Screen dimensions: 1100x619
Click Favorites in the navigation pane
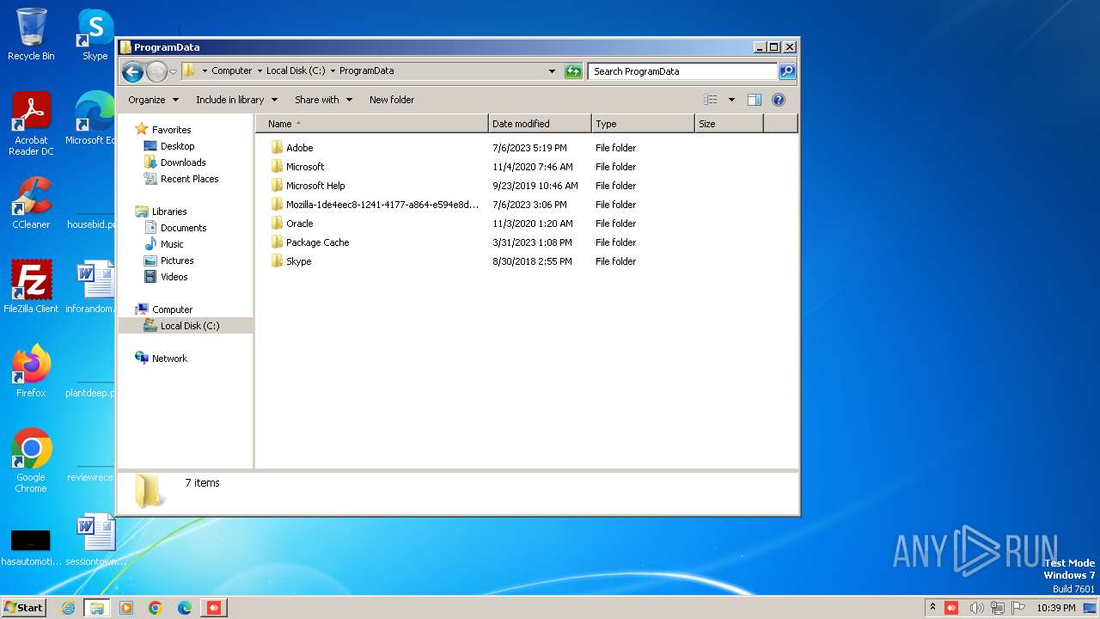pyautogui.click(x=171, y=130)
